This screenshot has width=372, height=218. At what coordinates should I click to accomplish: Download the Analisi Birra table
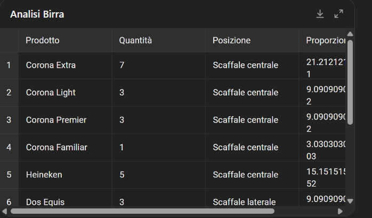(320, 14)
